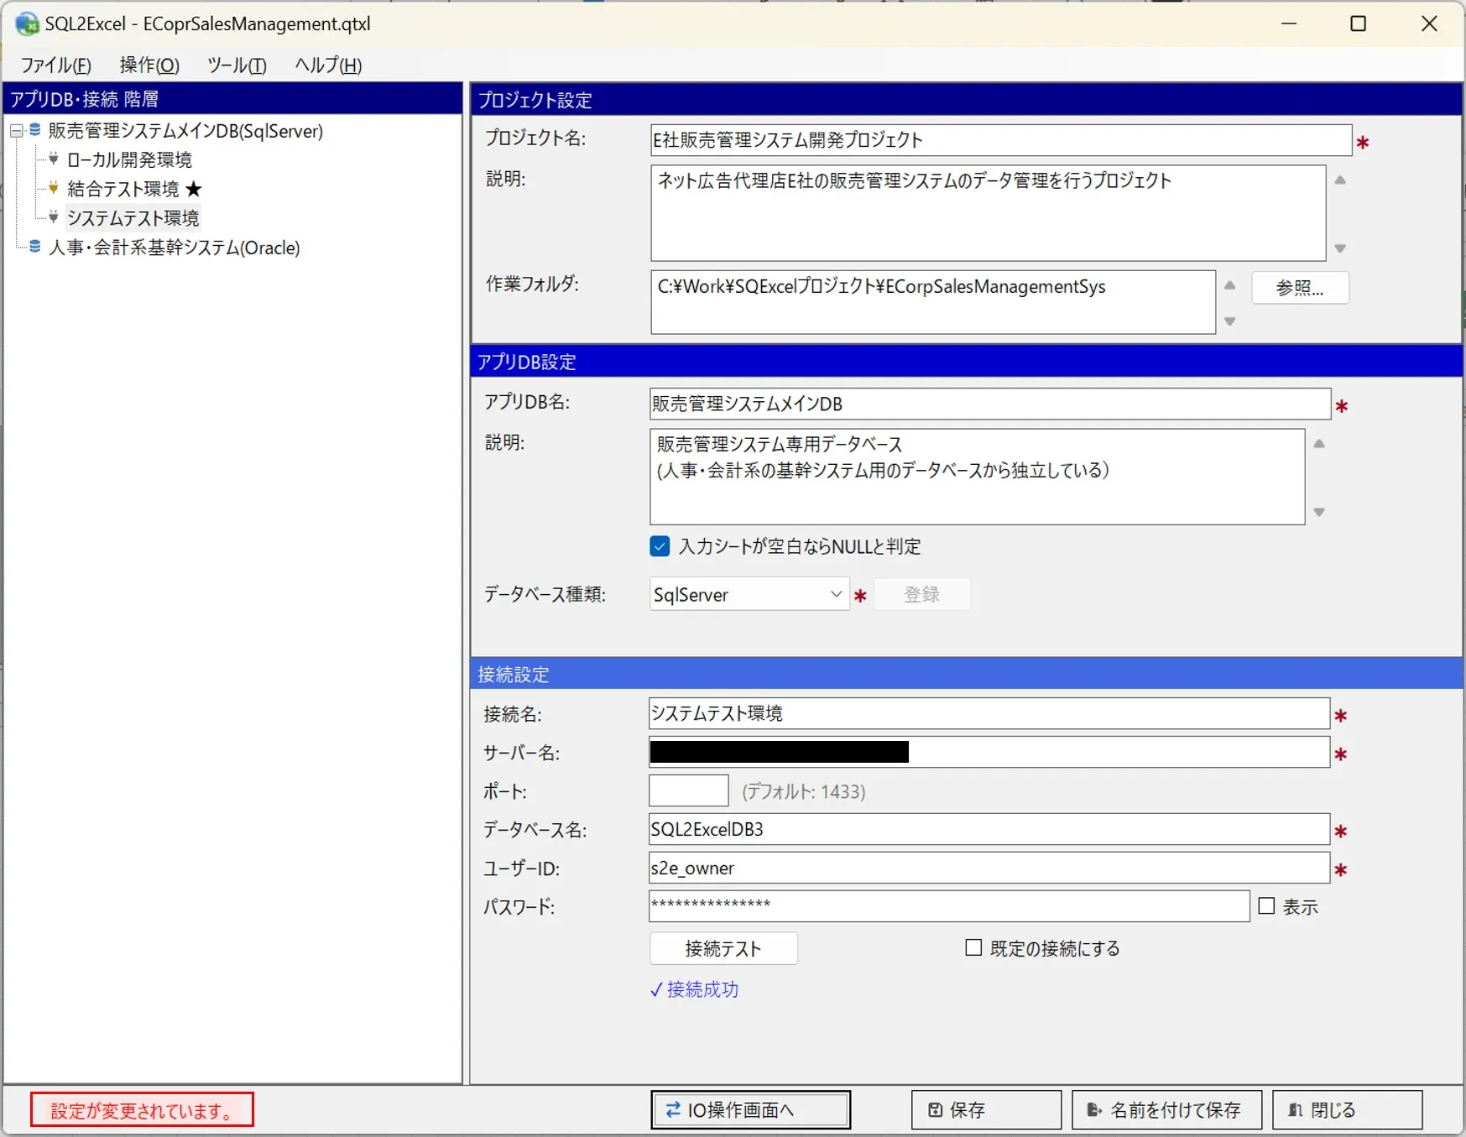Open the ツール(T) menu
1466x1137 pixels.
tap(237, 65)
